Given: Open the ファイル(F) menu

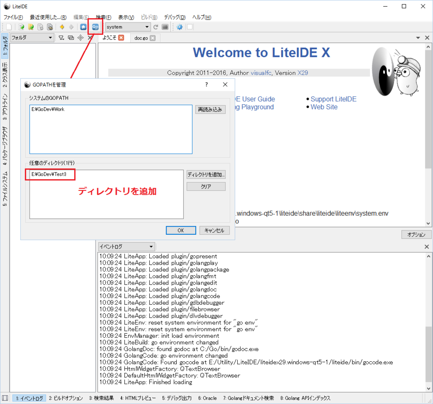Looking at the screenshot, I should tap(13, 17).
